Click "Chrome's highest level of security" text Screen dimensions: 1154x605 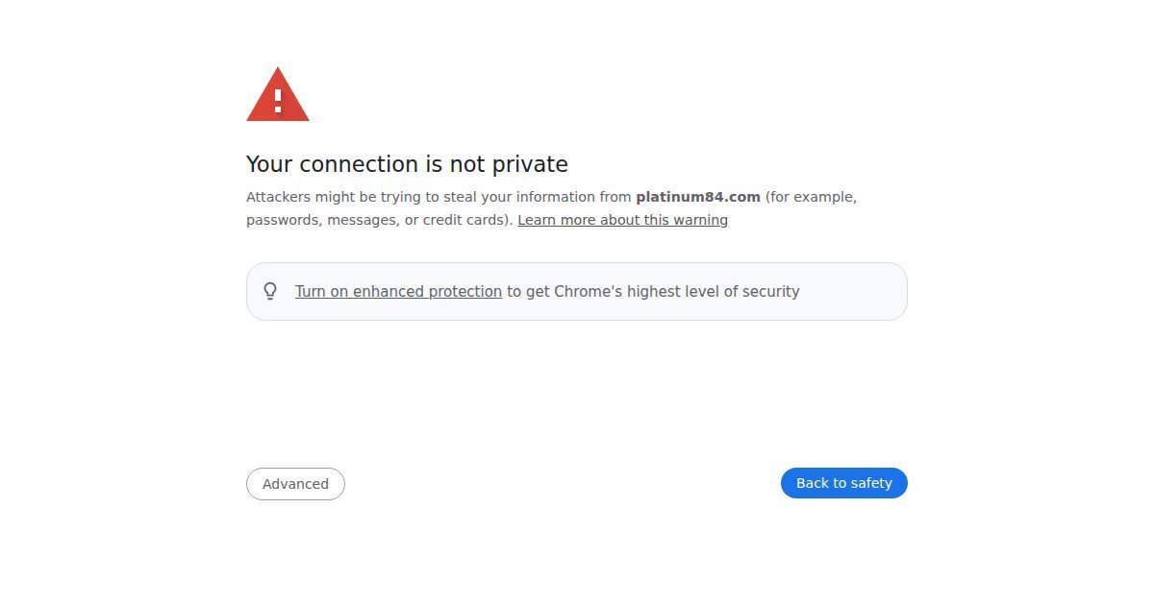click(676, 291)
